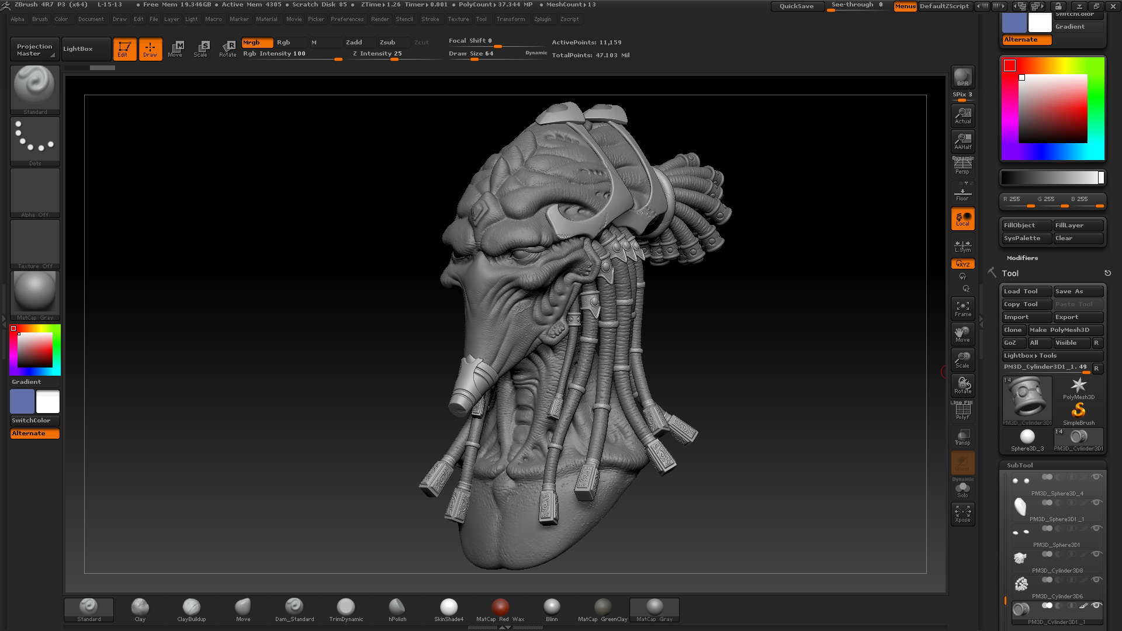The height and width of the screenshot is (631, 1122).
Task: Toggle Edit mode
Action: click(124, 49)
